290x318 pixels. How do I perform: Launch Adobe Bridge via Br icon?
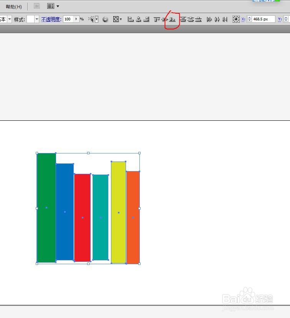[x=37, y=6]
